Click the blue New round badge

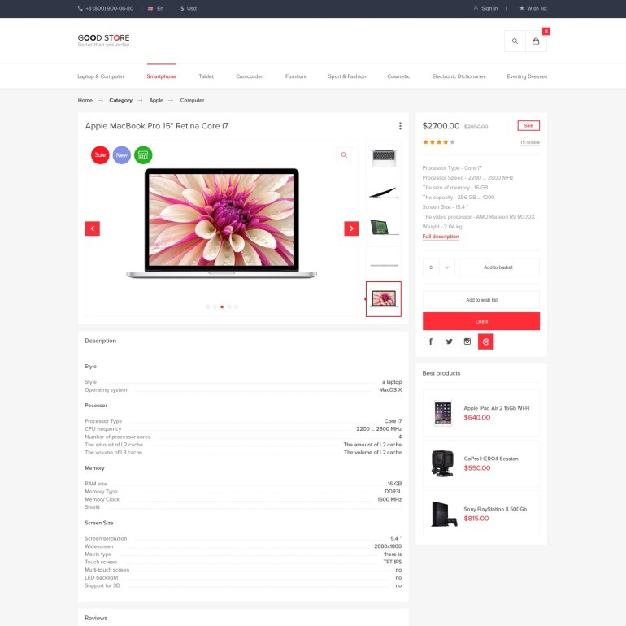122,155
